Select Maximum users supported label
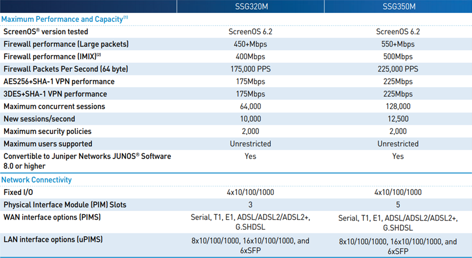 48,144
